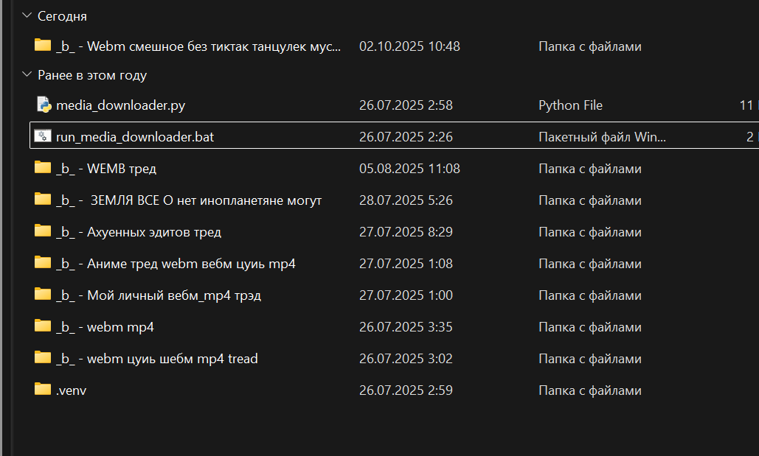759x456 pixels.
Task: Select webm цуиь шебм mp4 tread folder
Action: click(156, 359)
